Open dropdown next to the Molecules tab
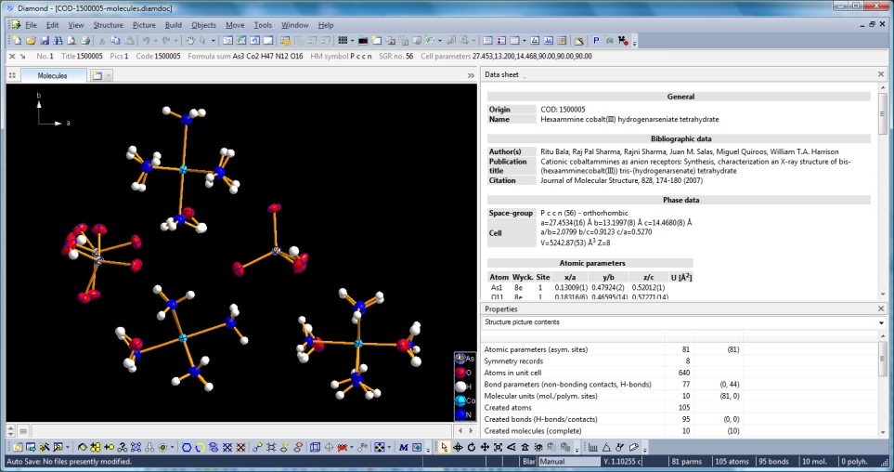 tap(108, 75)
